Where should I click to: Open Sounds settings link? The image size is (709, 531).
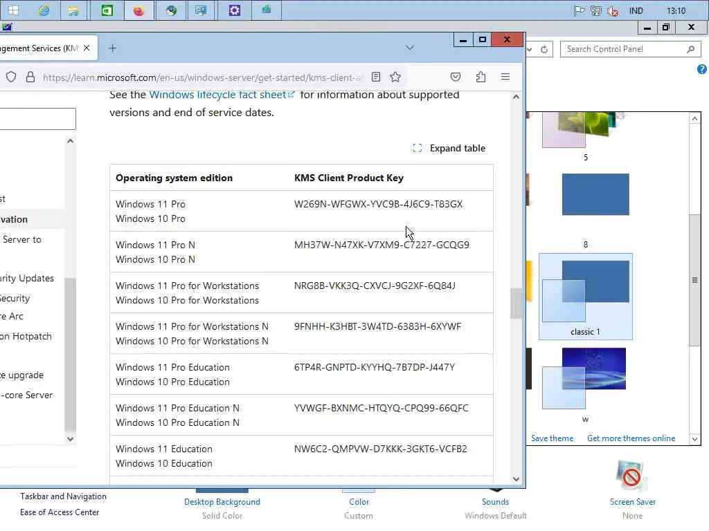(495, 502)
